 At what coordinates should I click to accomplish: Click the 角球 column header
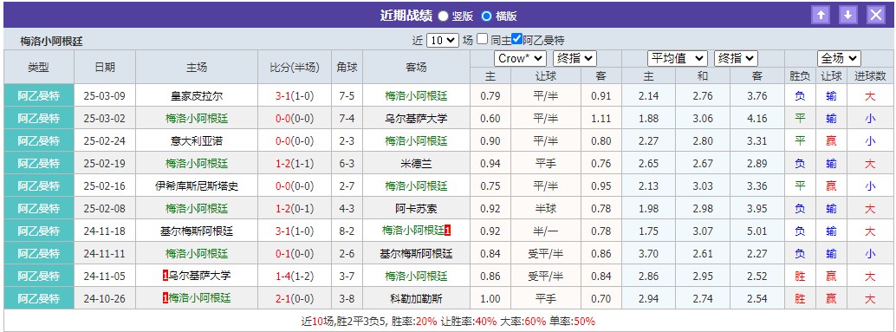coord(347,68)
